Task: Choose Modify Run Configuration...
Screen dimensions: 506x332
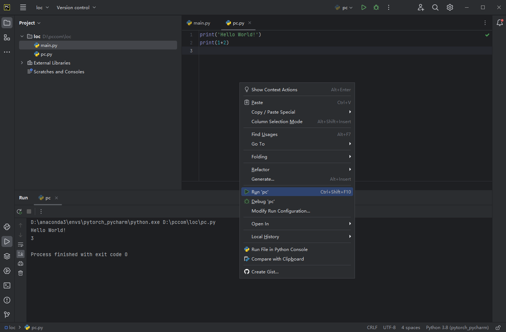Action: click(x=297, y=211)
